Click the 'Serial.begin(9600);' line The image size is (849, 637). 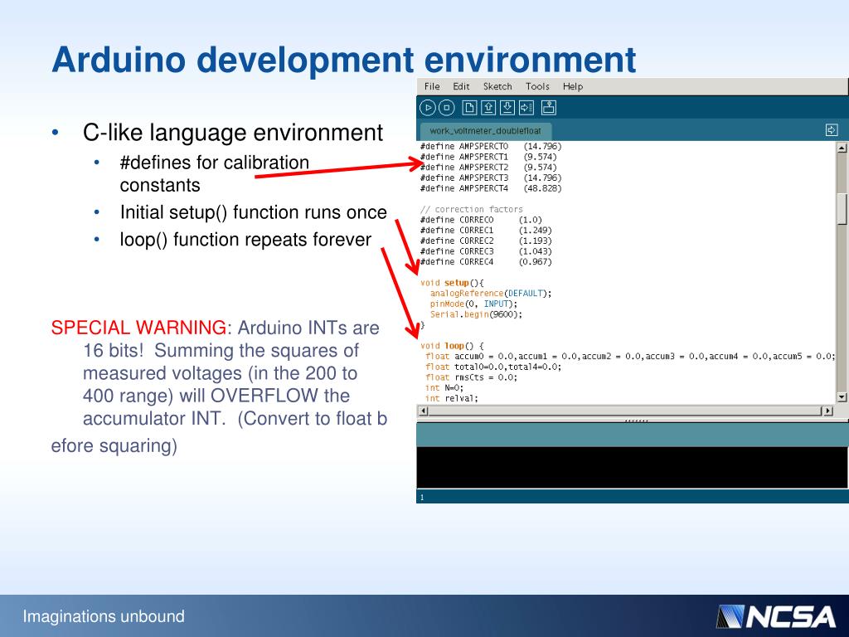tap(477, 314)
